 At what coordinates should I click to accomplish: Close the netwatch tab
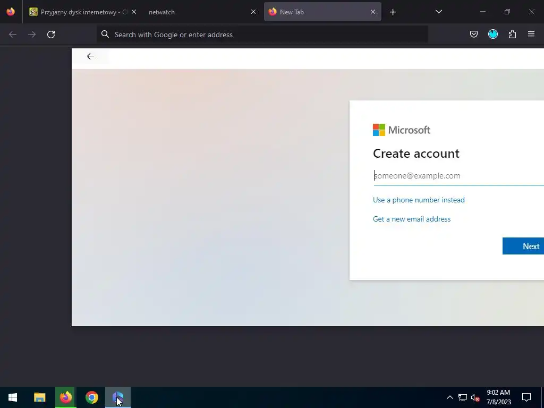click(x=253, y=12)
